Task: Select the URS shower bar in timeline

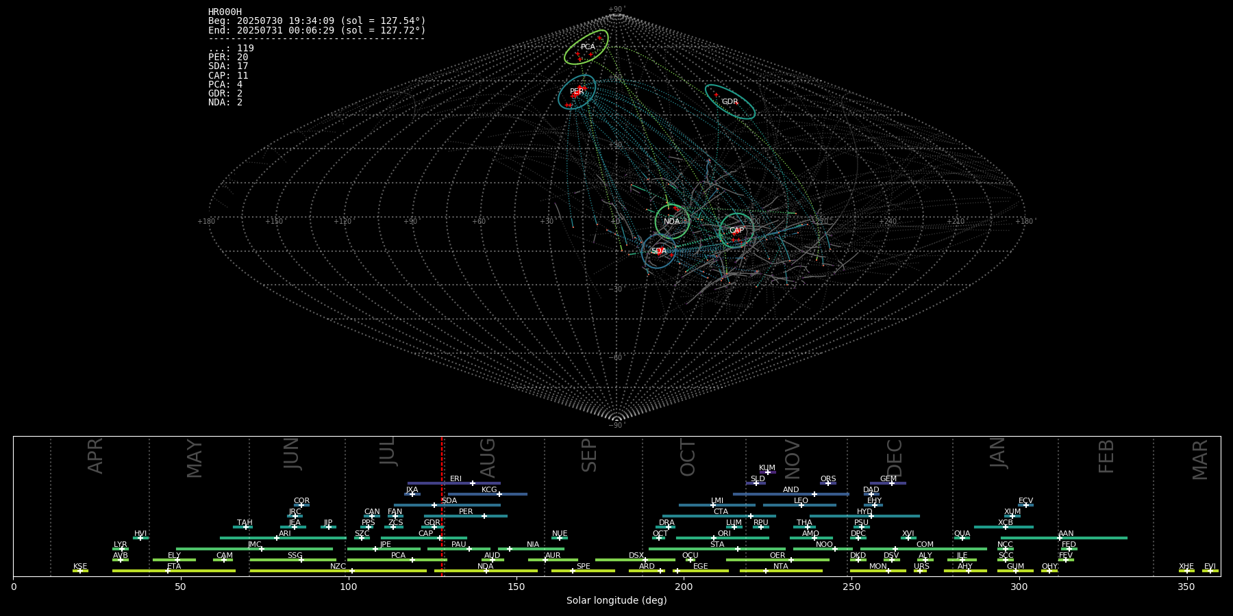Action: (x=920, y=571)
